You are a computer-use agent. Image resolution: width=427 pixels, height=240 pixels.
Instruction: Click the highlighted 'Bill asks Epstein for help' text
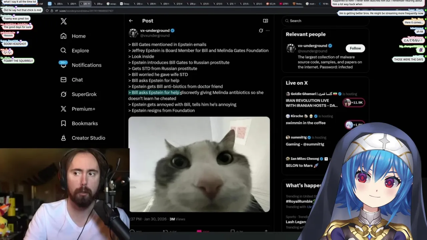point(154,92)
